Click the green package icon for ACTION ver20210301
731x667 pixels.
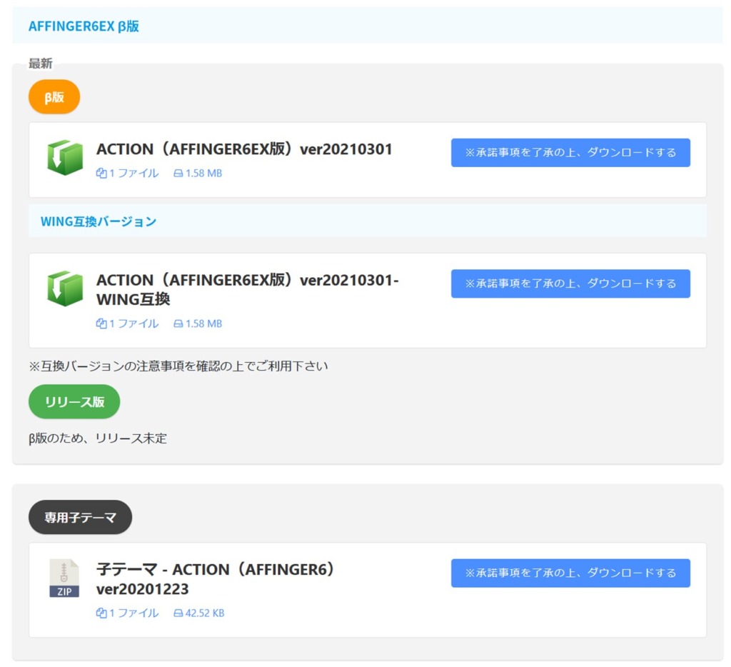(x=65, y=158)
